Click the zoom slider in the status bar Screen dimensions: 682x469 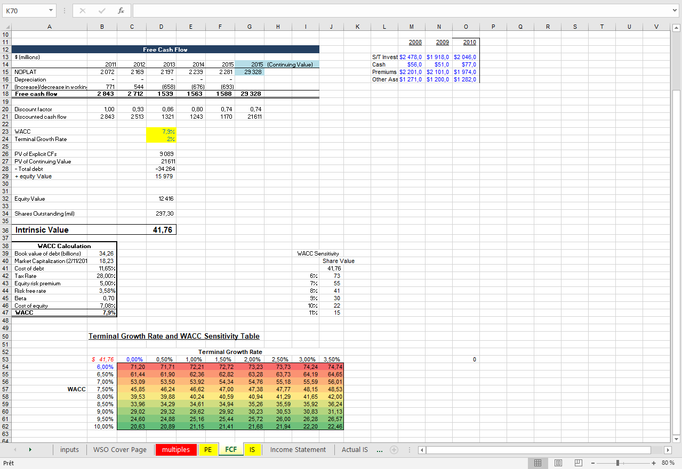619,463
